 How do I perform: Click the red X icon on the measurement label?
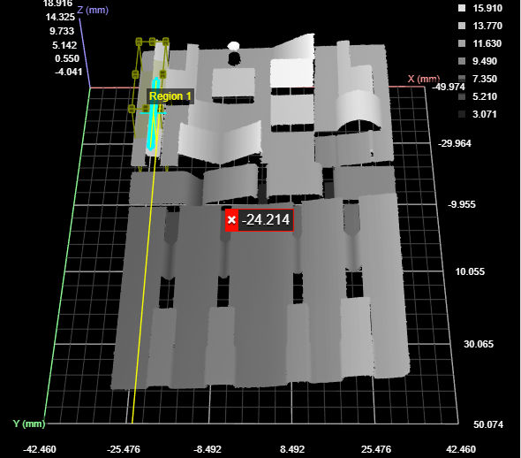pyautogui.click(x=231, y=220)
